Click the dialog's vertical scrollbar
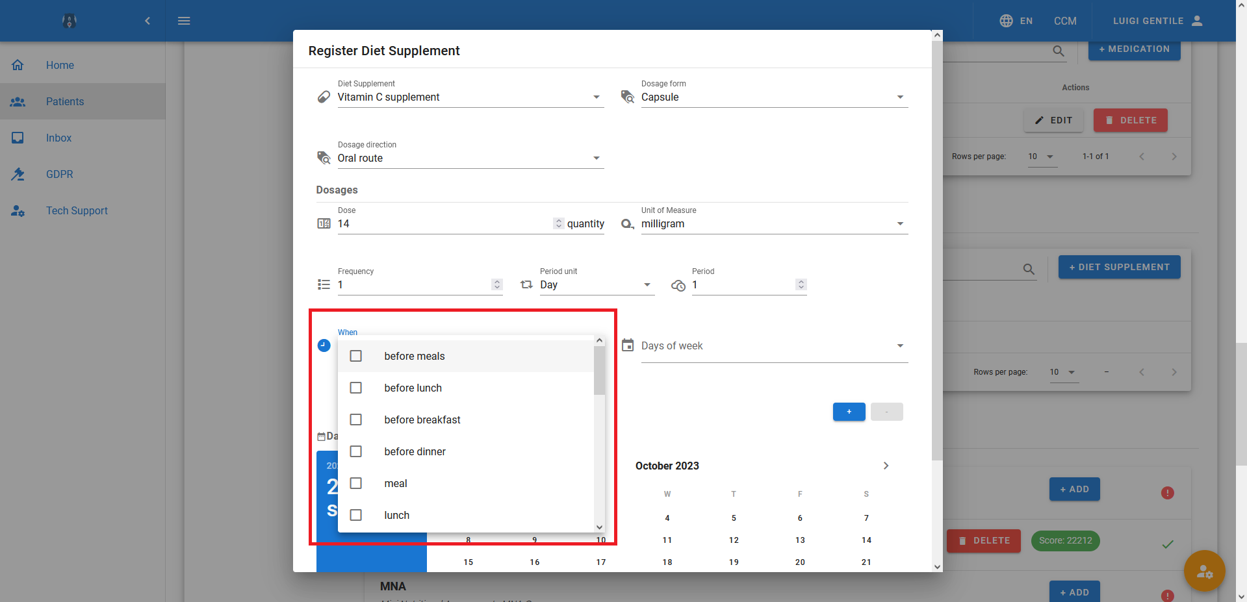 coord(937,250)
